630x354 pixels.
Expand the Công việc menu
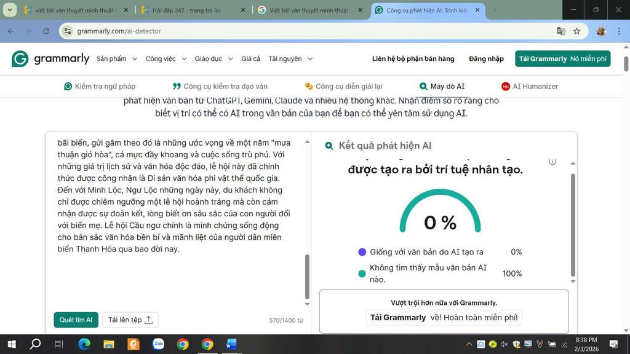[x=166, y=58]
